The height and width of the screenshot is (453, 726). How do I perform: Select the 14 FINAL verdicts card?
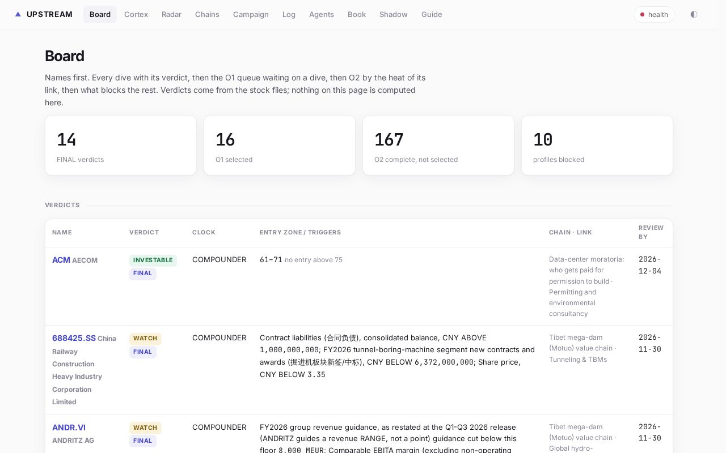tap(121, 146)
